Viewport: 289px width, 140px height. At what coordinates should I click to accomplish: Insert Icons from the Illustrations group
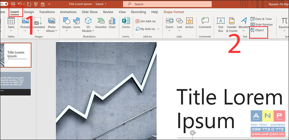click(77, 23)
